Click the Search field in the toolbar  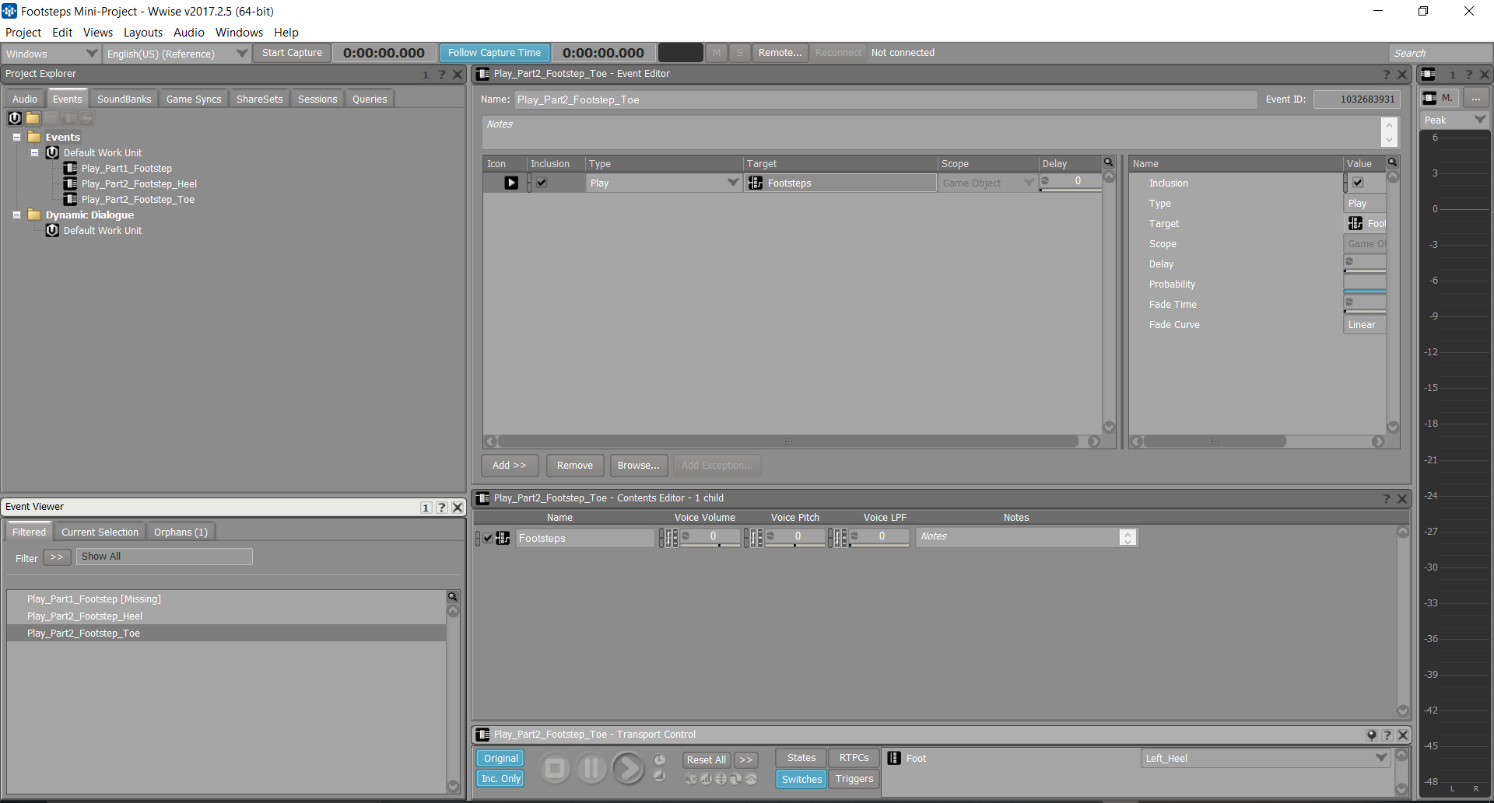(x=1440, y=53)
